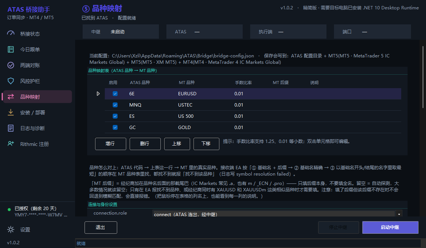The height and width of the screenshot is (248, 426).
Task: Switch to the 今日跟单 page
Action: coord(37,50)
